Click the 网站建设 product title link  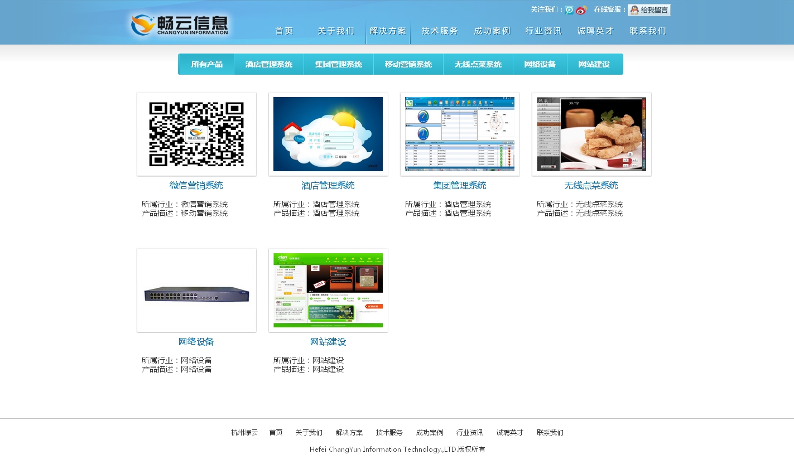[328, 342]
